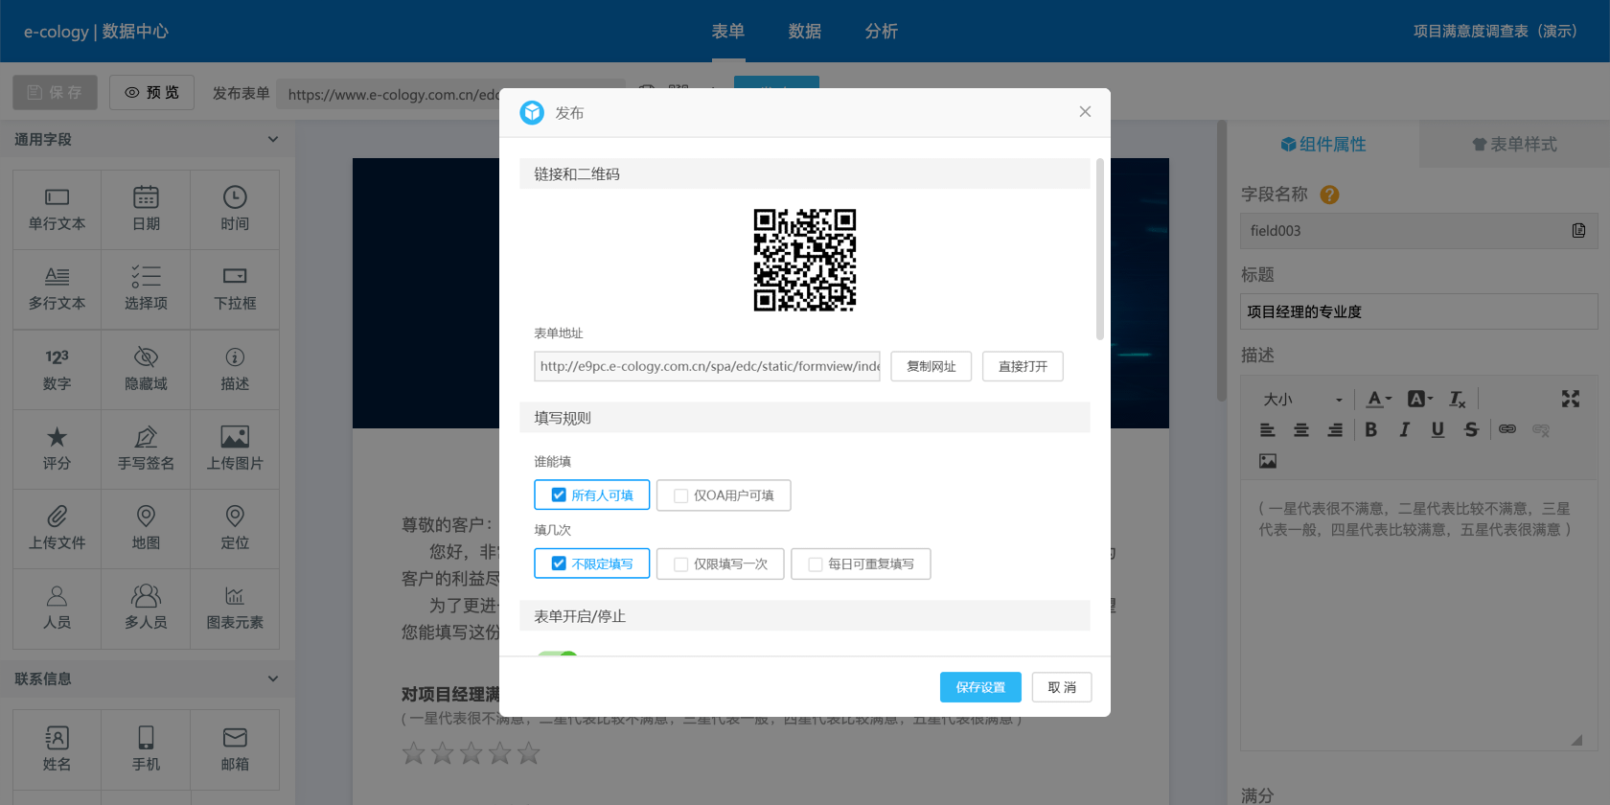Image resolution: width=1610 pixels, height=805 pixels.
Task: Click 保存设置 in the publish dialog
Action: pos(980,687)
